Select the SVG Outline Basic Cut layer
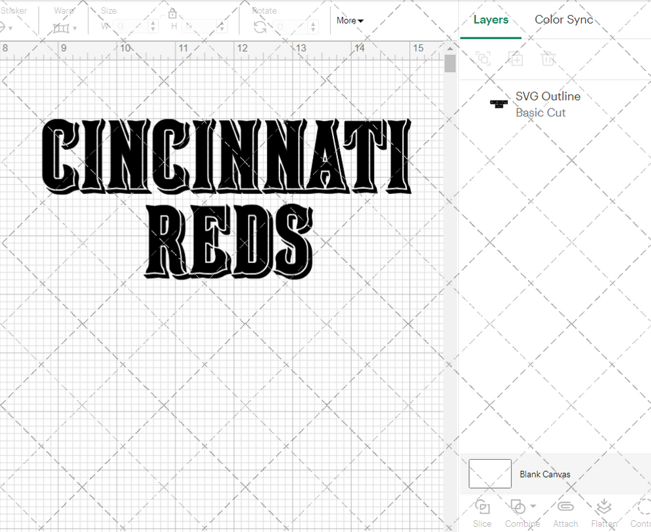 [x=548, y=104]
